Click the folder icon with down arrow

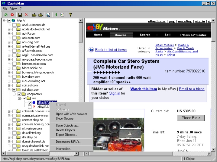[34, 14]
